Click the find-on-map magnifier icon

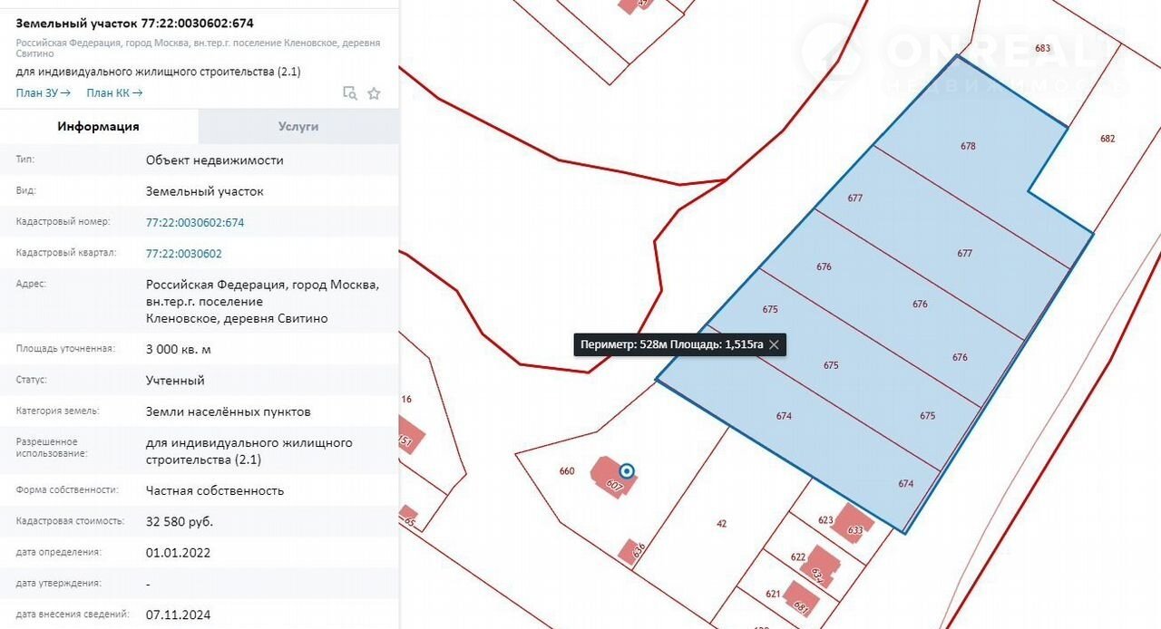[x=349, y=93]
